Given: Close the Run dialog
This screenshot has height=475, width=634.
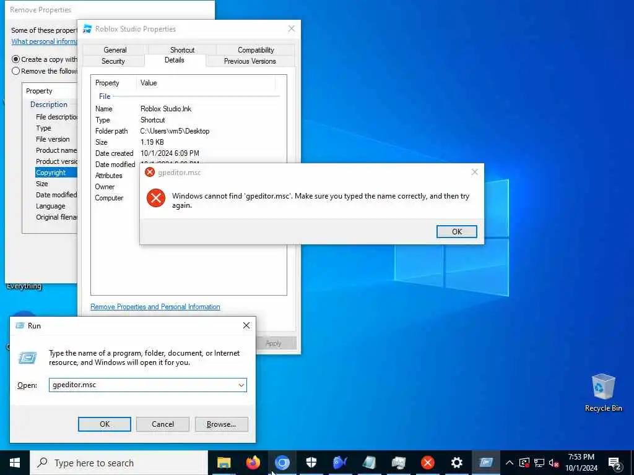Looking at the screenshot, I should pyautogui.click(x=246, y=325).
